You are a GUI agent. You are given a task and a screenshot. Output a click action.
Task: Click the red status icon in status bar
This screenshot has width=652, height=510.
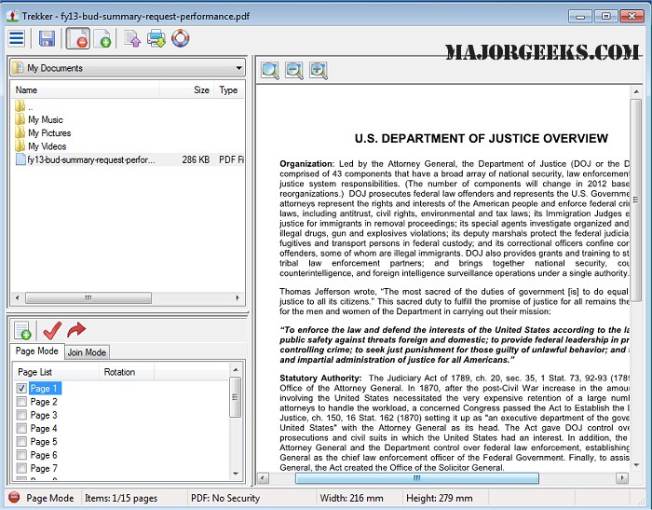pos(14,498)
